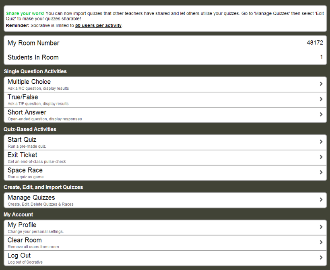
Task: Expand the Start Quiz row chevron
Action: tap(321, 142)
